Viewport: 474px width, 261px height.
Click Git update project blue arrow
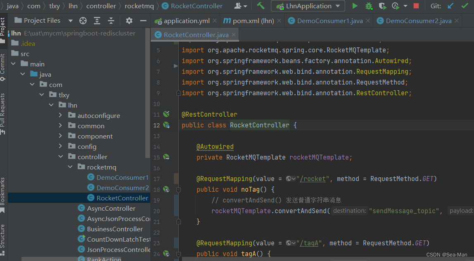coord(450,6)
